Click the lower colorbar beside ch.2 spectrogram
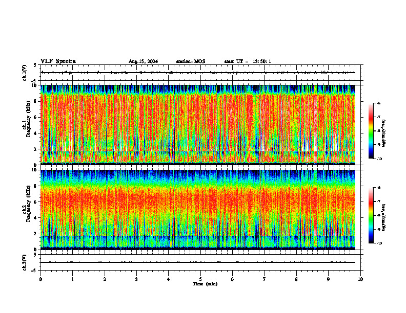The image size is (406, 313). point(371,215)
